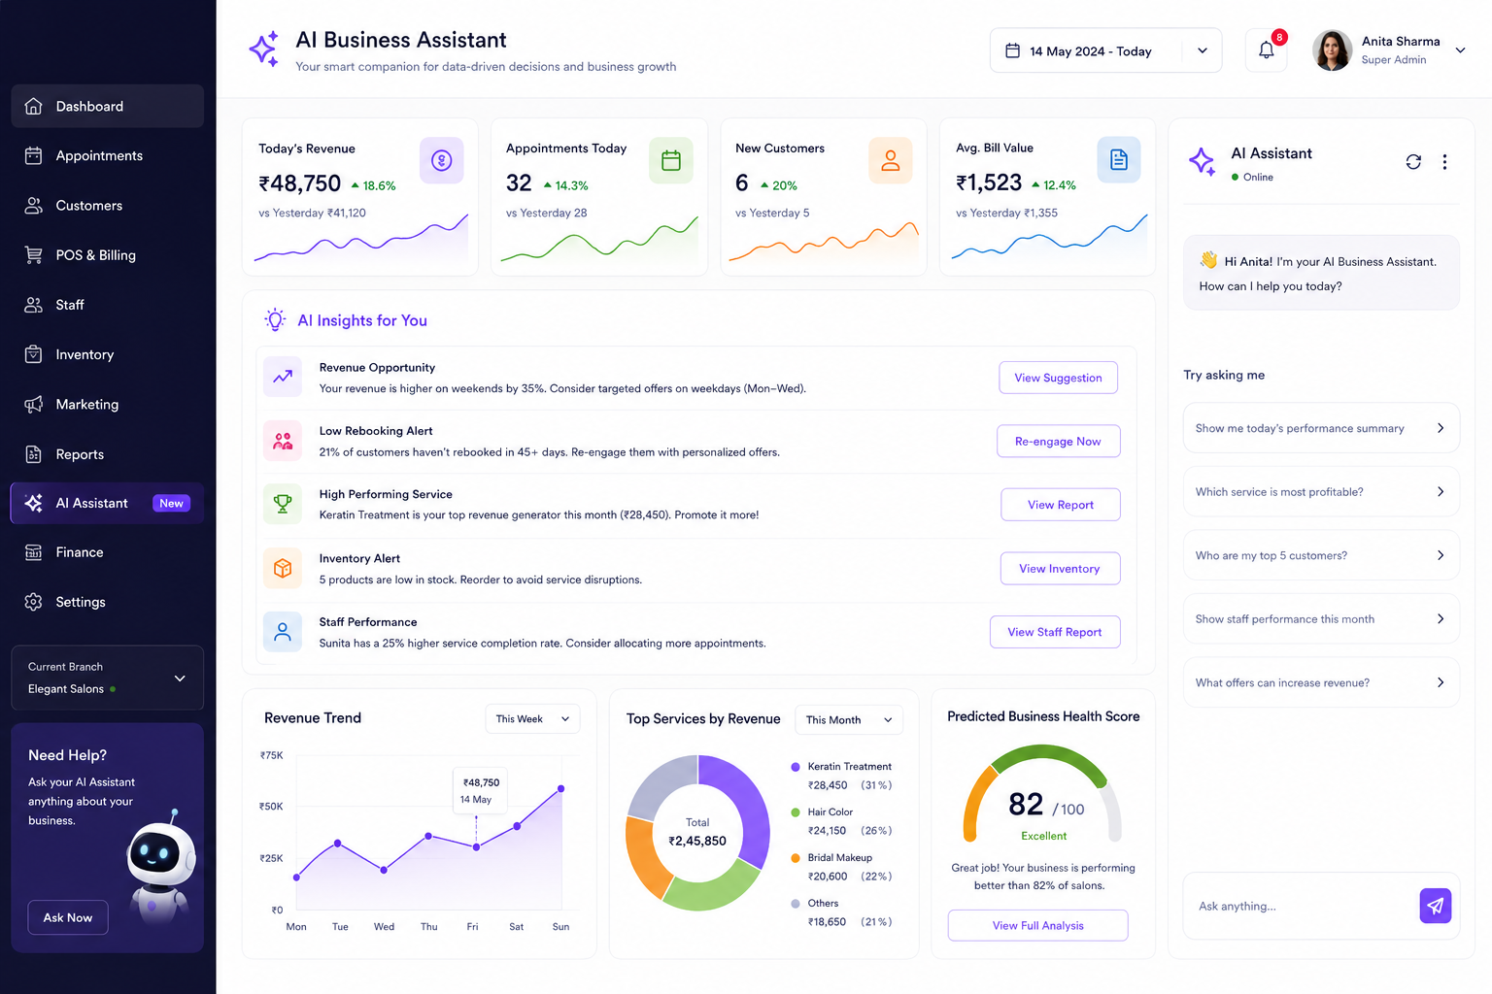Select 'Show me today's performance summary' prompt

coord(1321,428)
